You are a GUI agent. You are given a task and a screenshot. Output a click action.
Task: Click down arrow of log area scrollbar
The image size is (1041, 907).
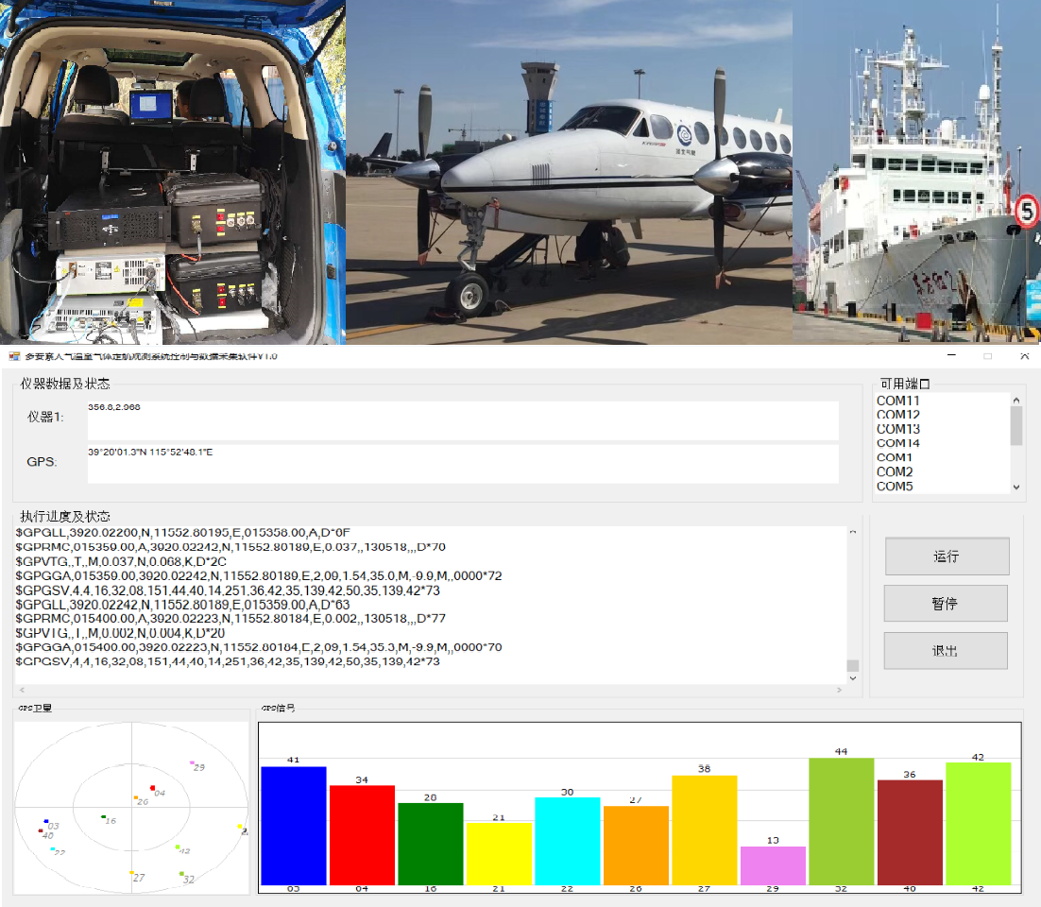click(853, 677)
